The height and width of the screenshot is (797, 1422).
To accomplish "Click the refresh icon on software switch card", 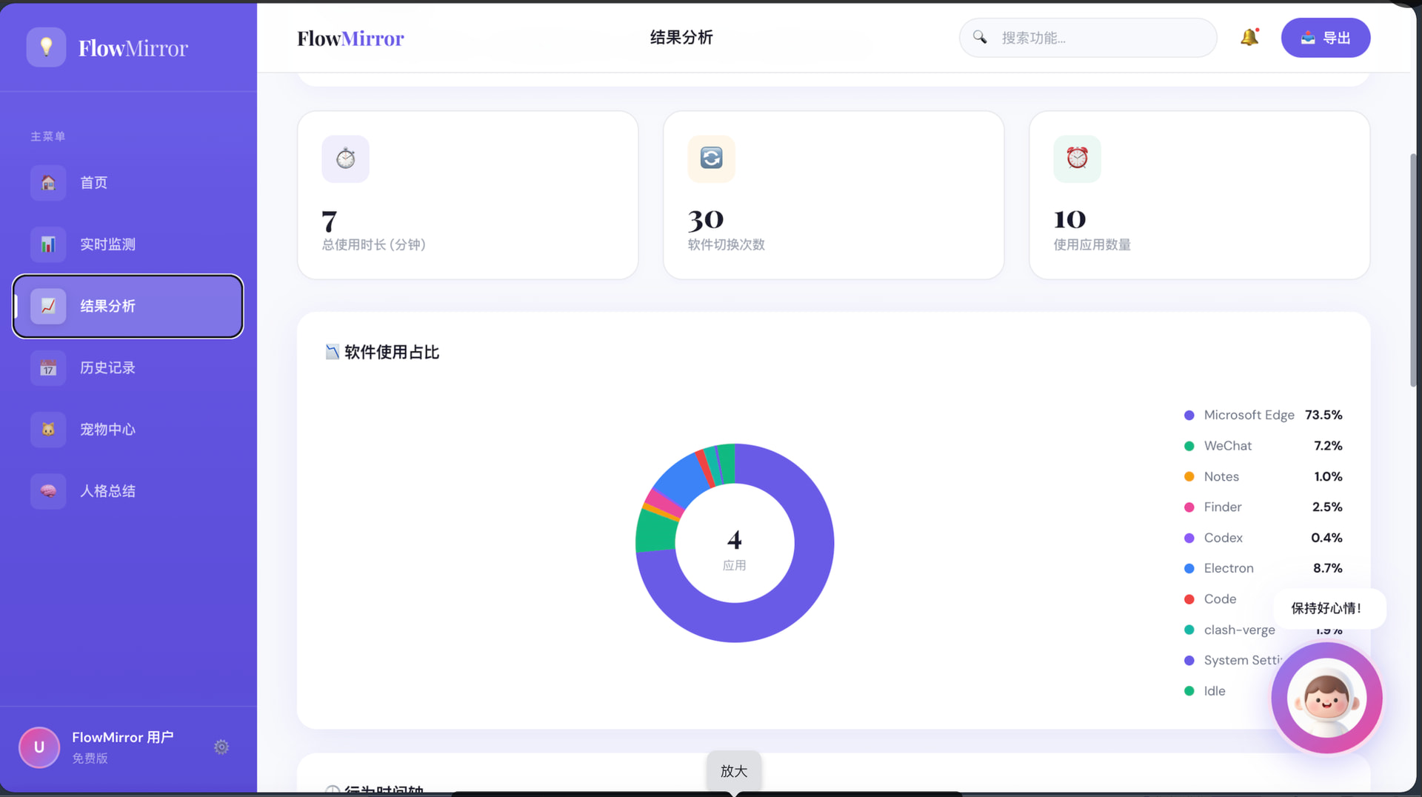I will [711, 159].
